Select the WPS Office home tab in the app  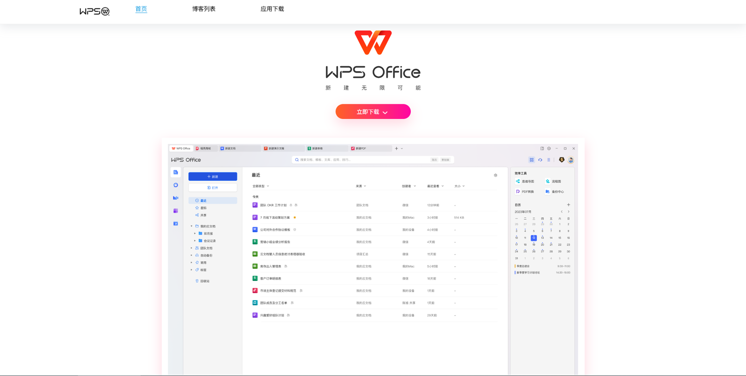[181, 149]
